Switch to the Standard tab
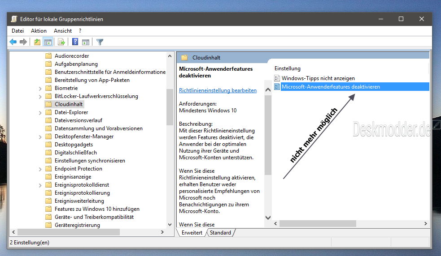Viewport: 441px width, 256px height. (x=220, y=233)
